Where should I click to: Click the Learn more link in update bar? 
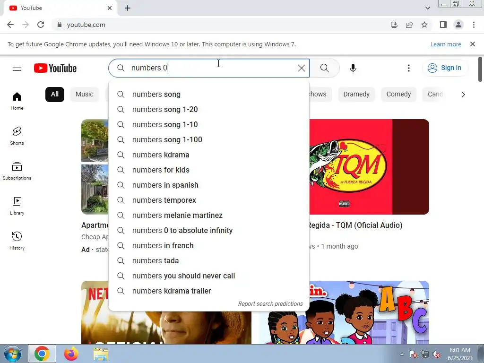[446, 44]
